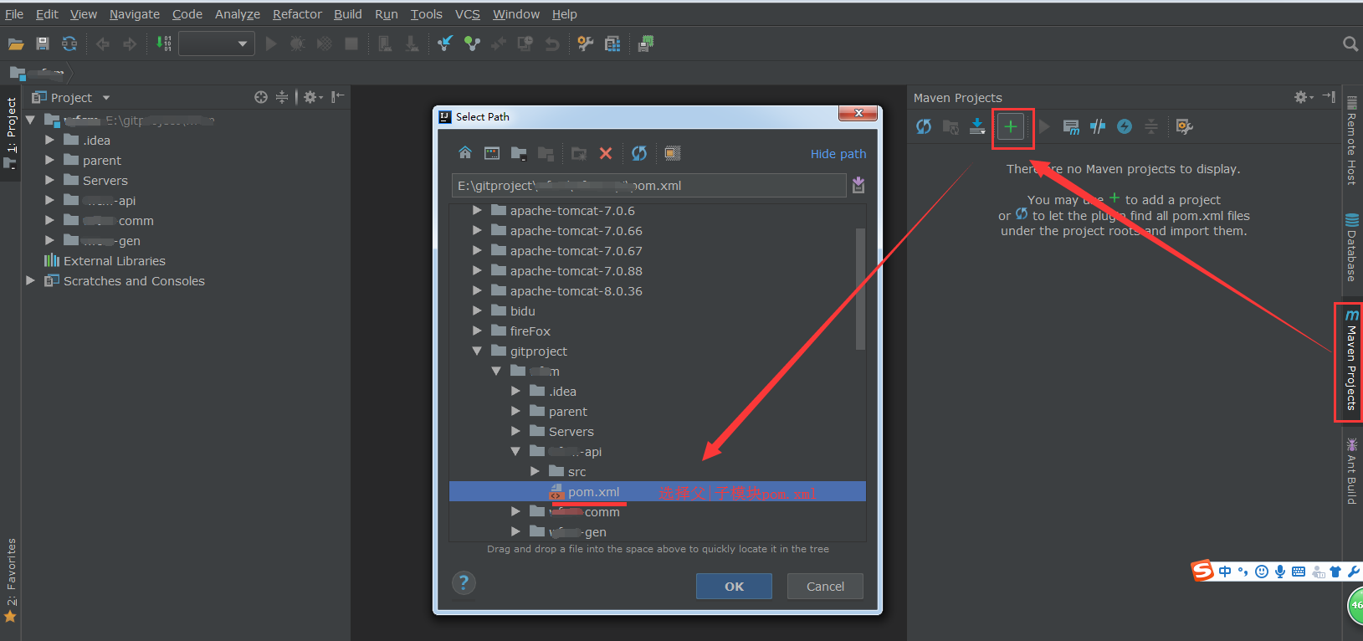
Task: Click the Open folder icon in main toolbar
Action: (x=16, y=44)
